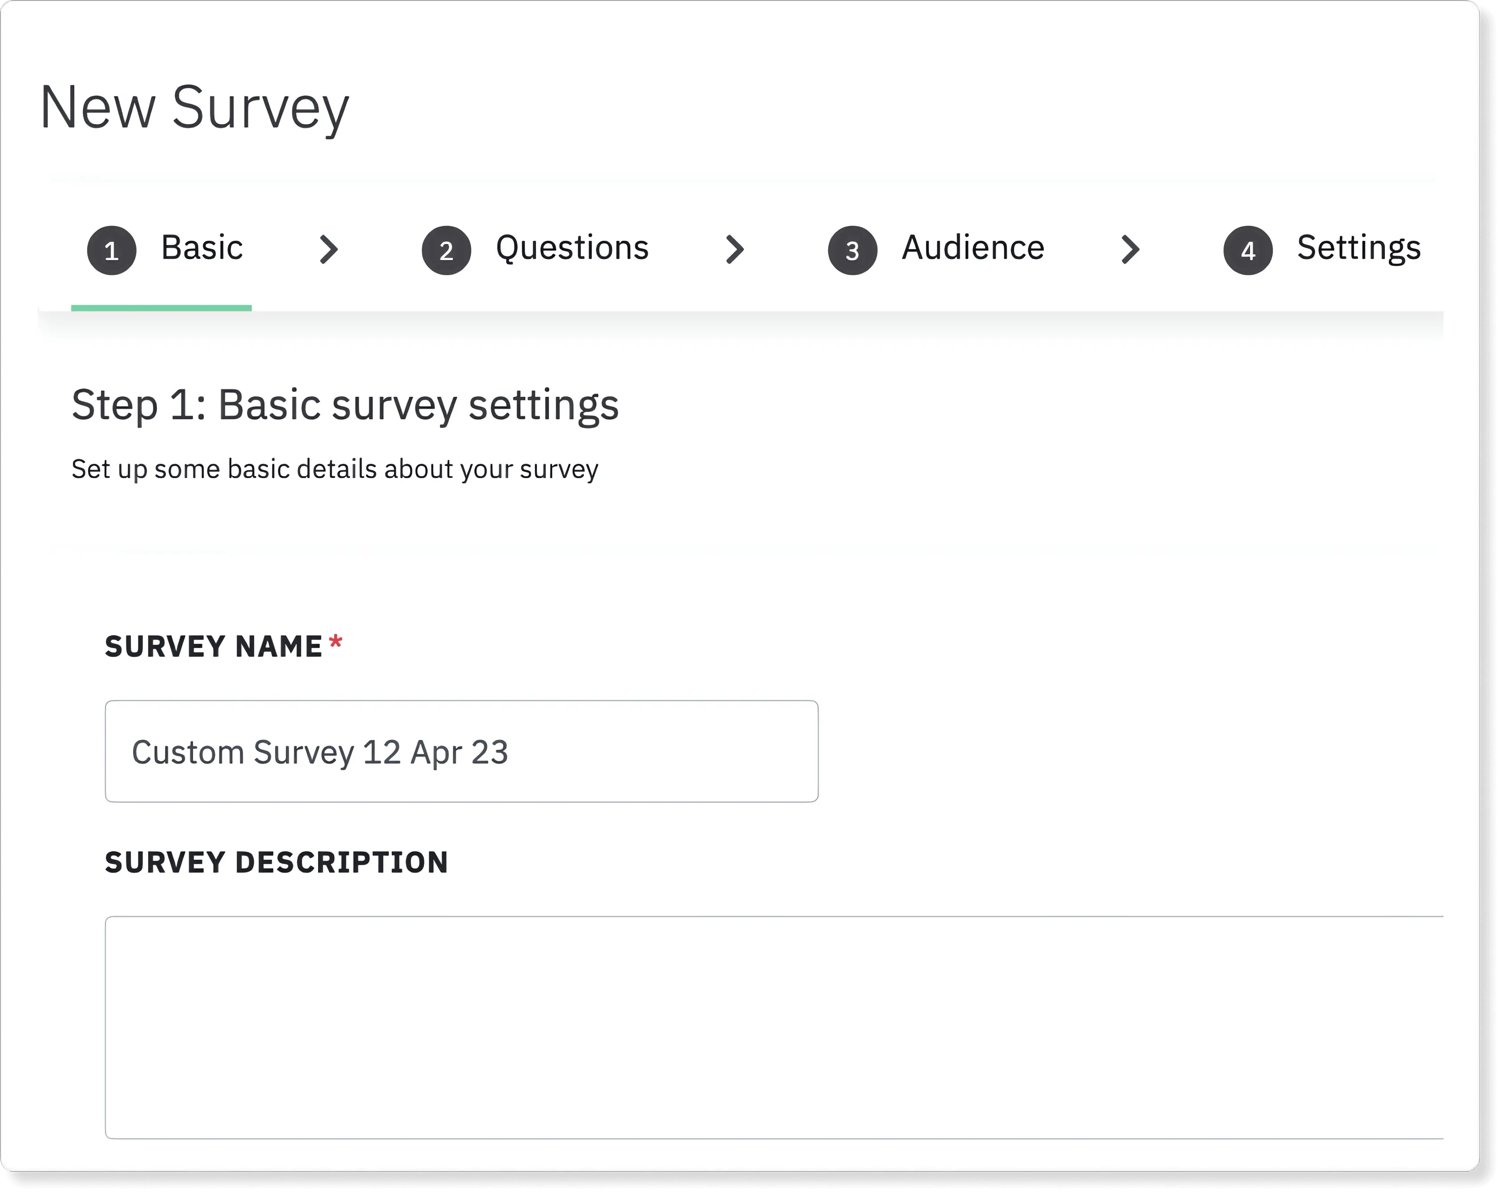The image size is (1501, 1193).
Task: Click the red required asterisk
Action: click(x=336, y=642)
